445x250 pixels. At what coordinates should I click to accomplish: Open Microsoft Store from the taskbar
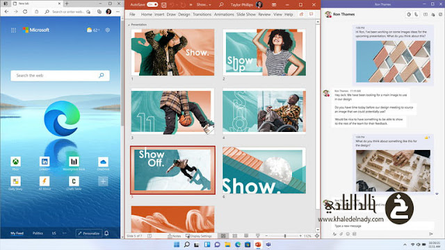[248, 244]
